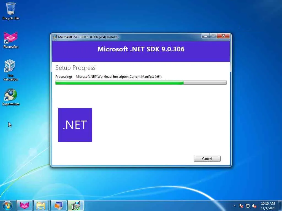
Task: Click the Processing: label
Action: coord(64,77)
